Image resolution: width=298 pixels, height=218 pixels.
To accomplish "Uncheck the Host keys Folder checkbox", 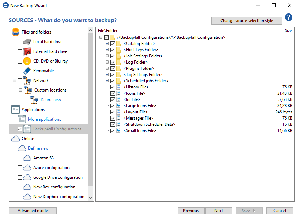I will [x=113, y=50].
